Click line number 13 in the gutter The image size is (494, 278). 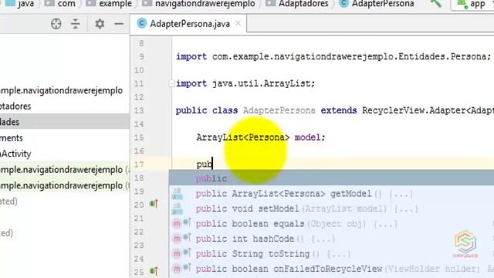point(139,110)
